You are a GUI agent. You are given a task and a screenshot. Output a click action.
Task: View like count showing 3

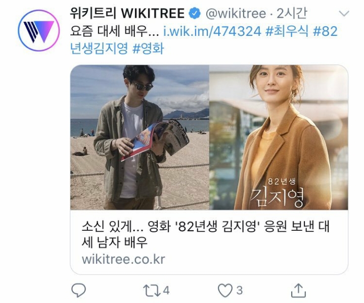tap(239, 290)
